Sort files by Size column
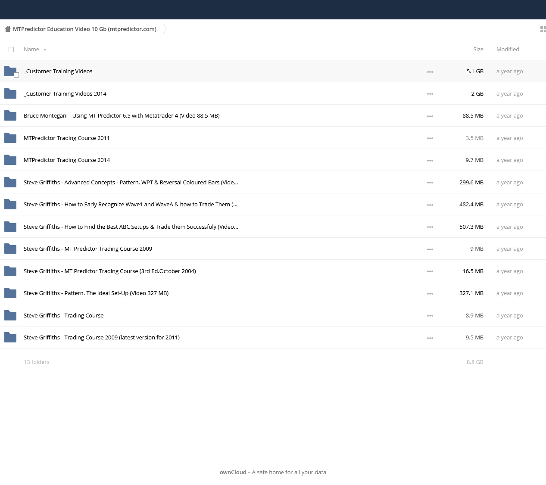 coord(478,50)
